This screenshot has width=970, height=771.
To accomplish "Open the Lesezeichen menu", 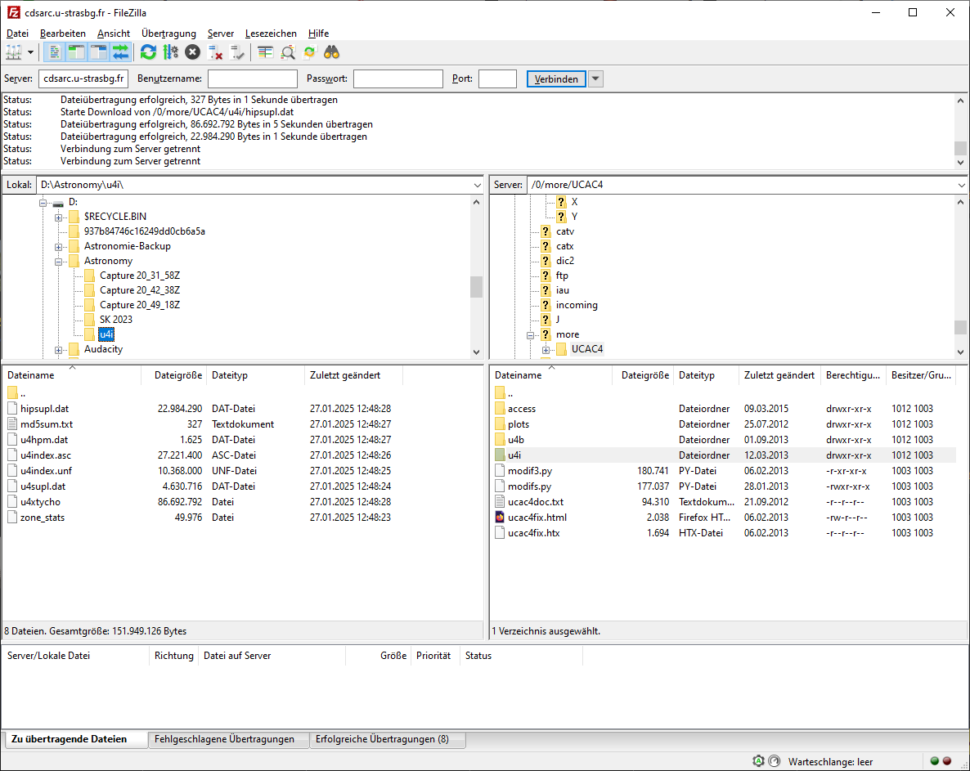I will [271, 34].
